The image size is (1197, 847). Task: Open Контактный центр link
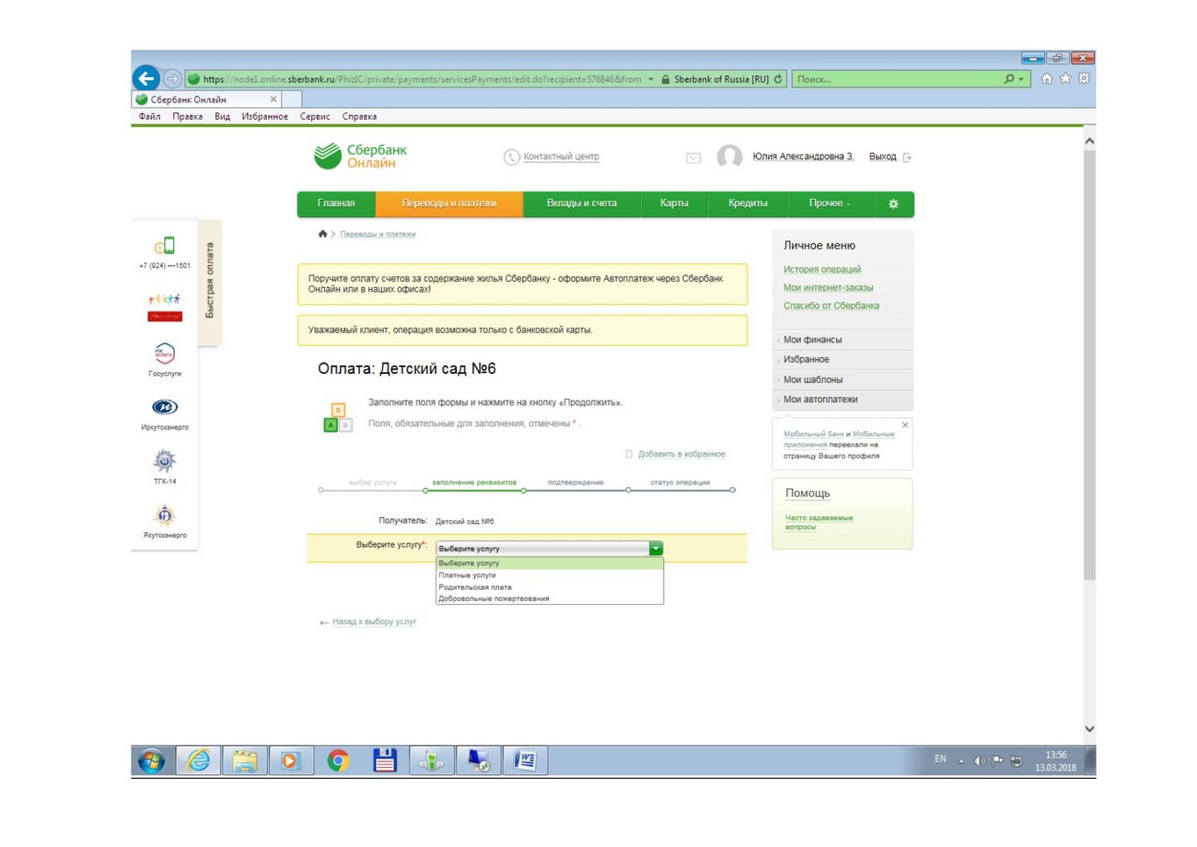coord(561,157)
